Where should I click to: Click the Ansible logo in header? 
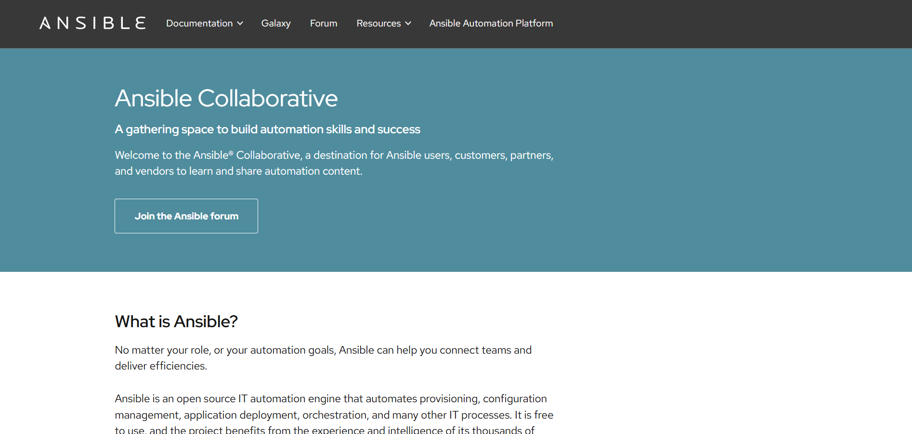click(92, 23)
